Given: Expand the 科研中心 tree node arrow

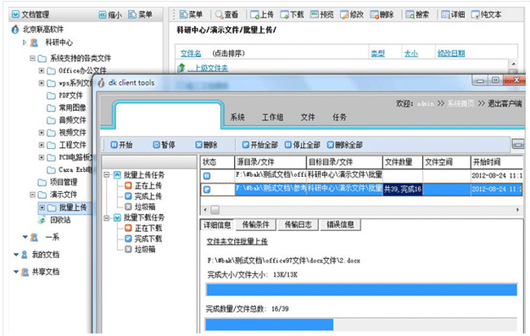Looking at the screenshot, I should coord(25,42).
